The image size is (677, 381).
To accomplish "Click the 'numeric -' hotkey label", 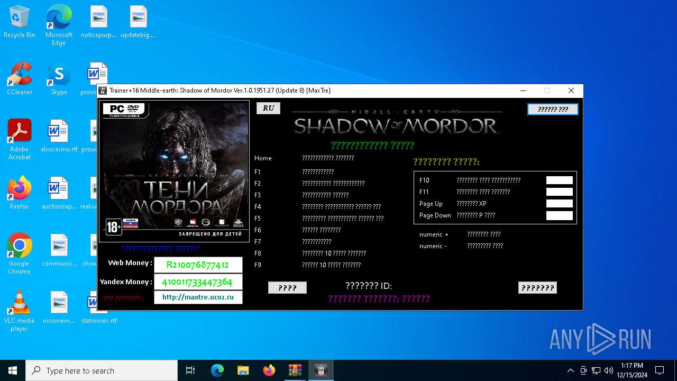I will 433,246.
